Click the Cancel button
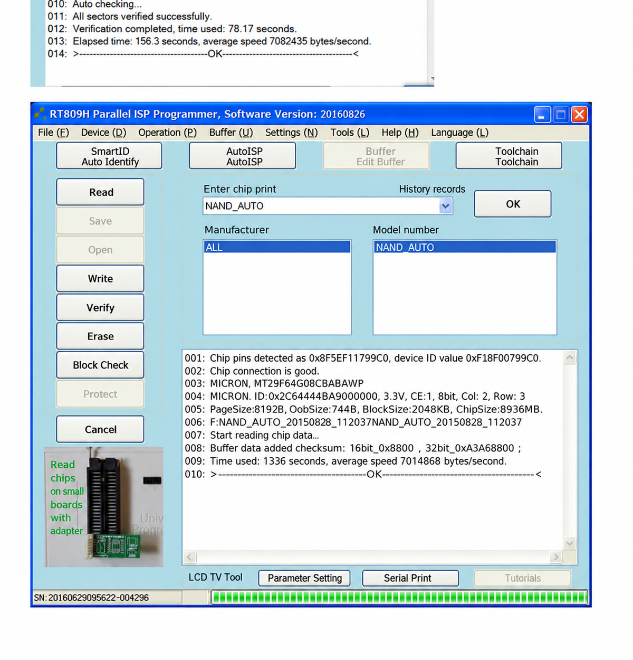Screen dimensions: 633x660 pos(100,429)
